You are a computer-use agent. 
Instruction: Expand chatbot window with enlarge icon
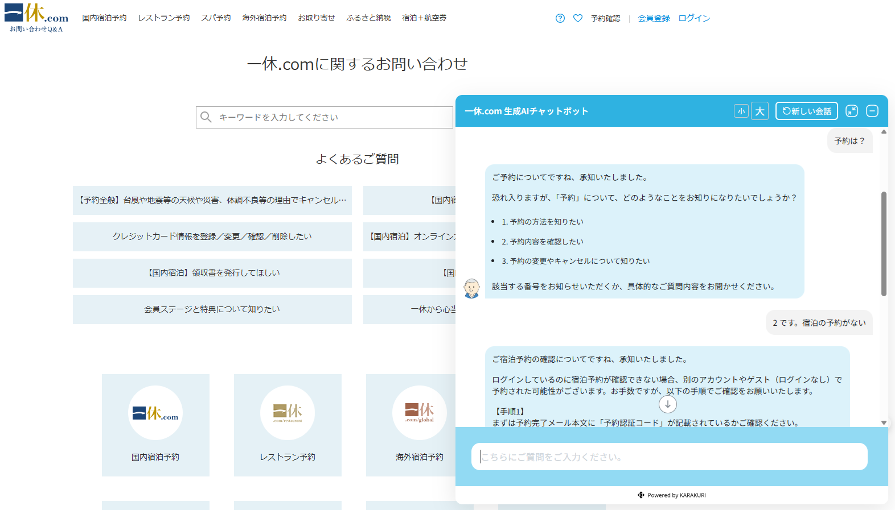(x=852, y=111)
